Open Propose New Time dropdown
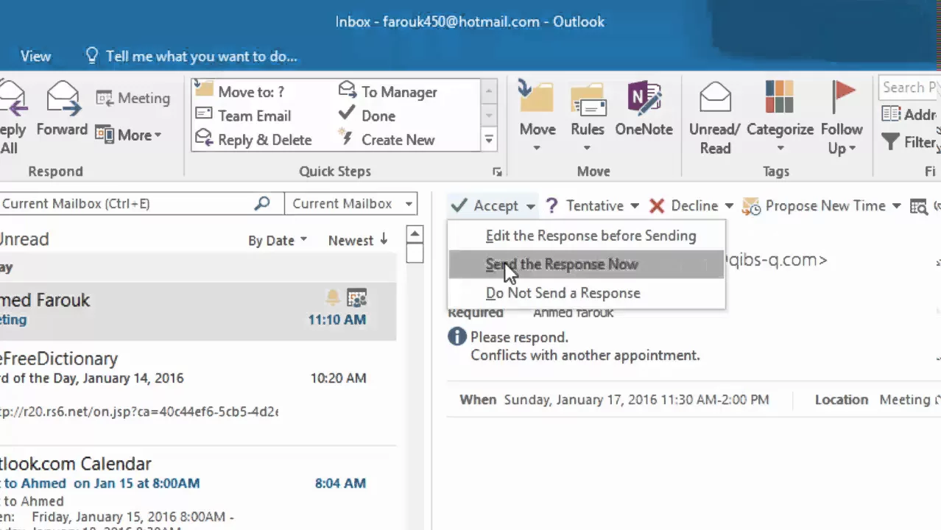The image size is (941, 530). pyautogui.click(x=896, y=206)
